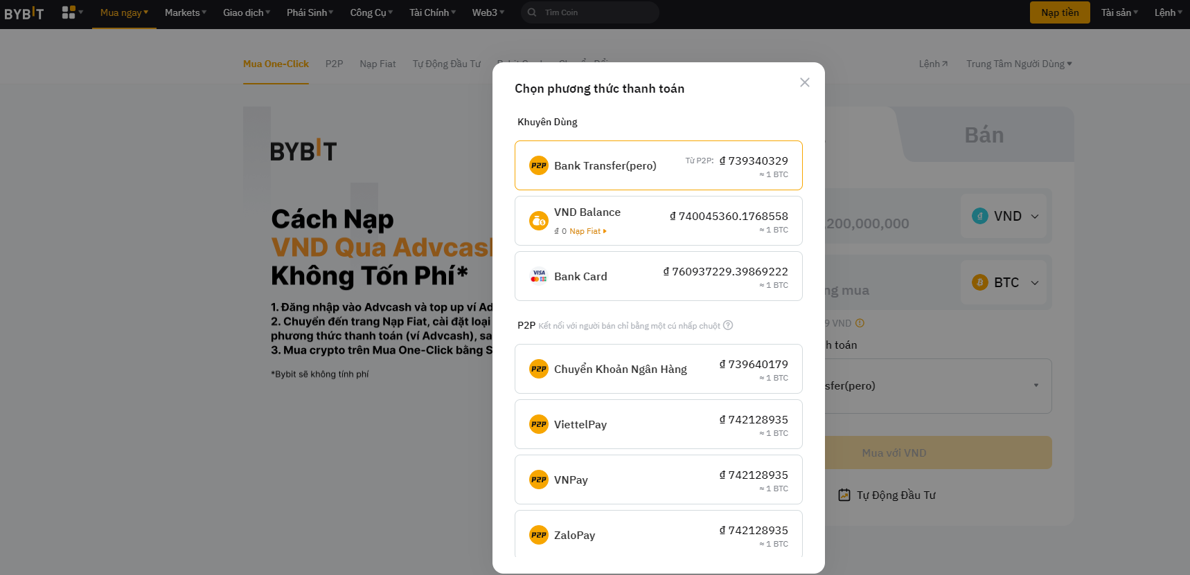
Task: Click the price ₫ 739340329 for Bank Transfer(pero)
Action: 754,161
